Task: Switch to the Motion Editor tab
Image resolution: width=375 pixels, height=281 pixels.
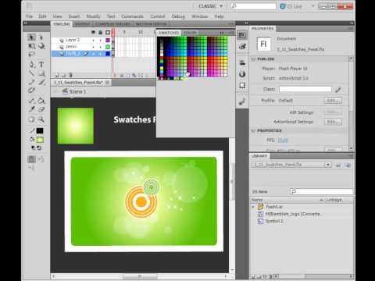Action: click(151, 24)
